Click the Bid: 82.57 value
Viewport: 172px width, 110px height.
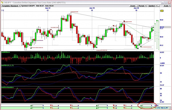click(x=40, y=6)
